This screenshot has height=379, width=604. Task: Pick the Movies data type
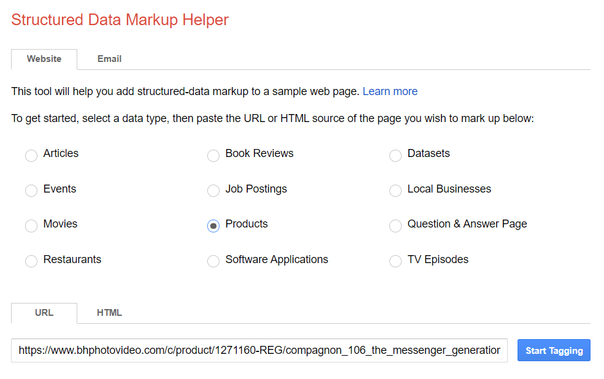point(31,226)
